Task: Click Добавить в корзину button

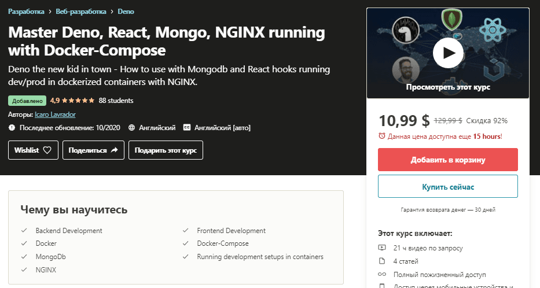Action: coord(448,160)
